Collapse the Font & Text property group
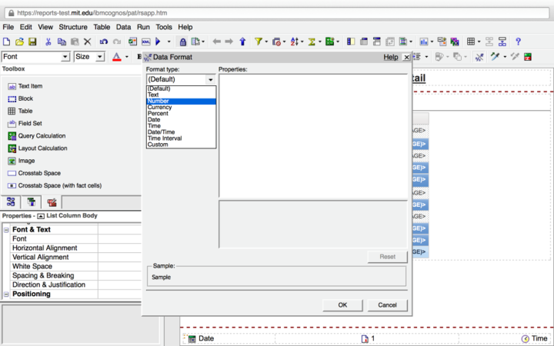Screen dimensions: 554x346 (x=6, y=230)
